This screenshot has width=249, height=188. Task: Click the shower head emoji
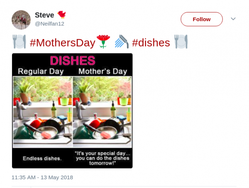(122, 42)
